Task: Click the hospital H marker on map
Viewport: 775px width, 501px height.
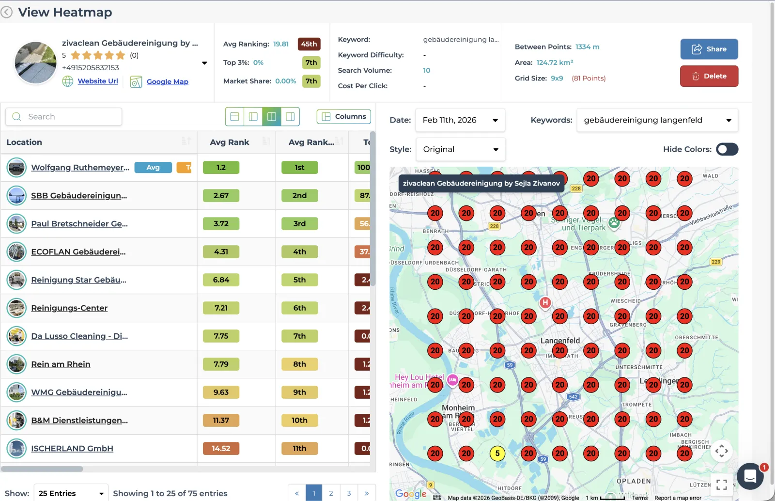Action: [545, 303]
